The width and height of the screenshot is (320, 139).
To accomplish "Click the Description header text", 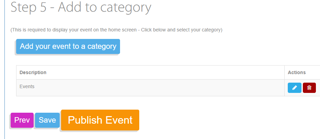I will (33, 72).
